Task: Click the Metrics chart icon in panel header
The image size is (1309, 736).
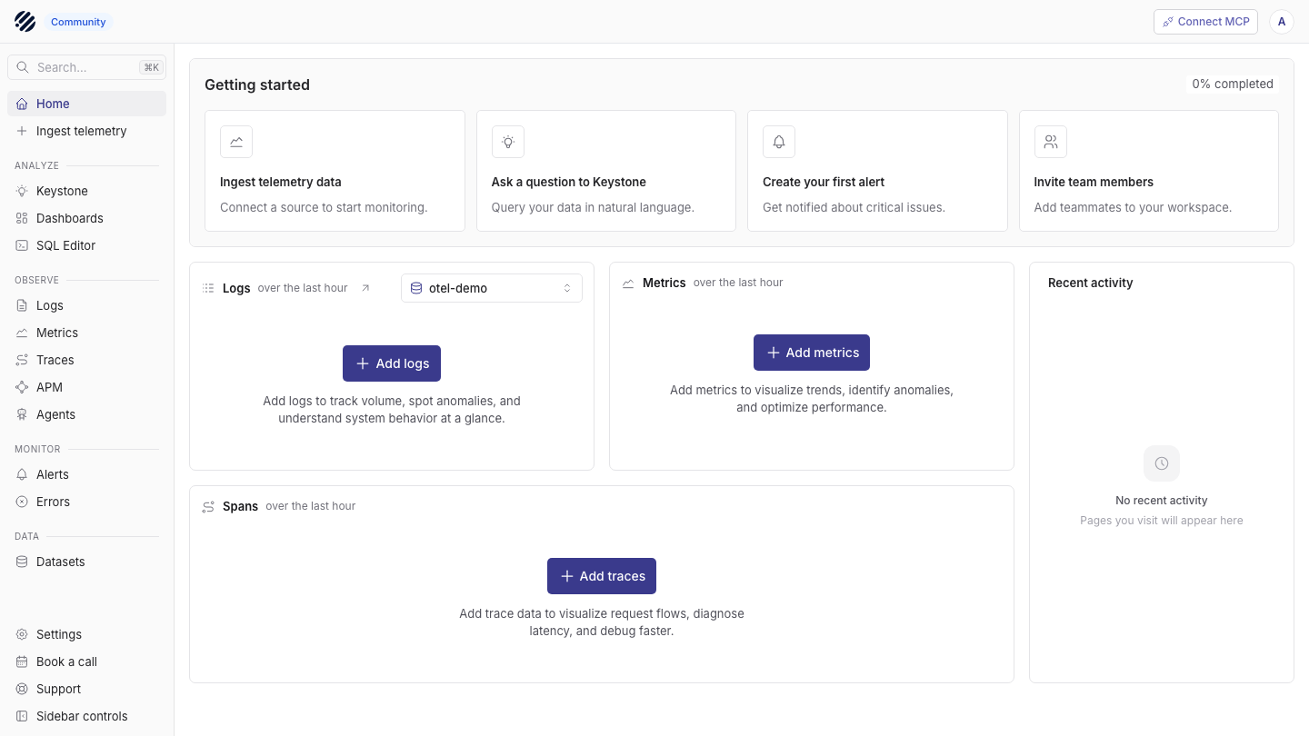Action: click(x=628, y=283)
